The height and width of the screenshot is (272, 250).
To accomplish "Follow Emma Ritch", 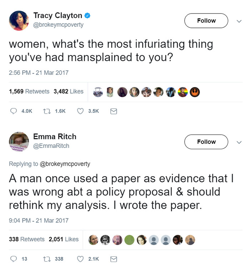I will [x=206, y=142].
